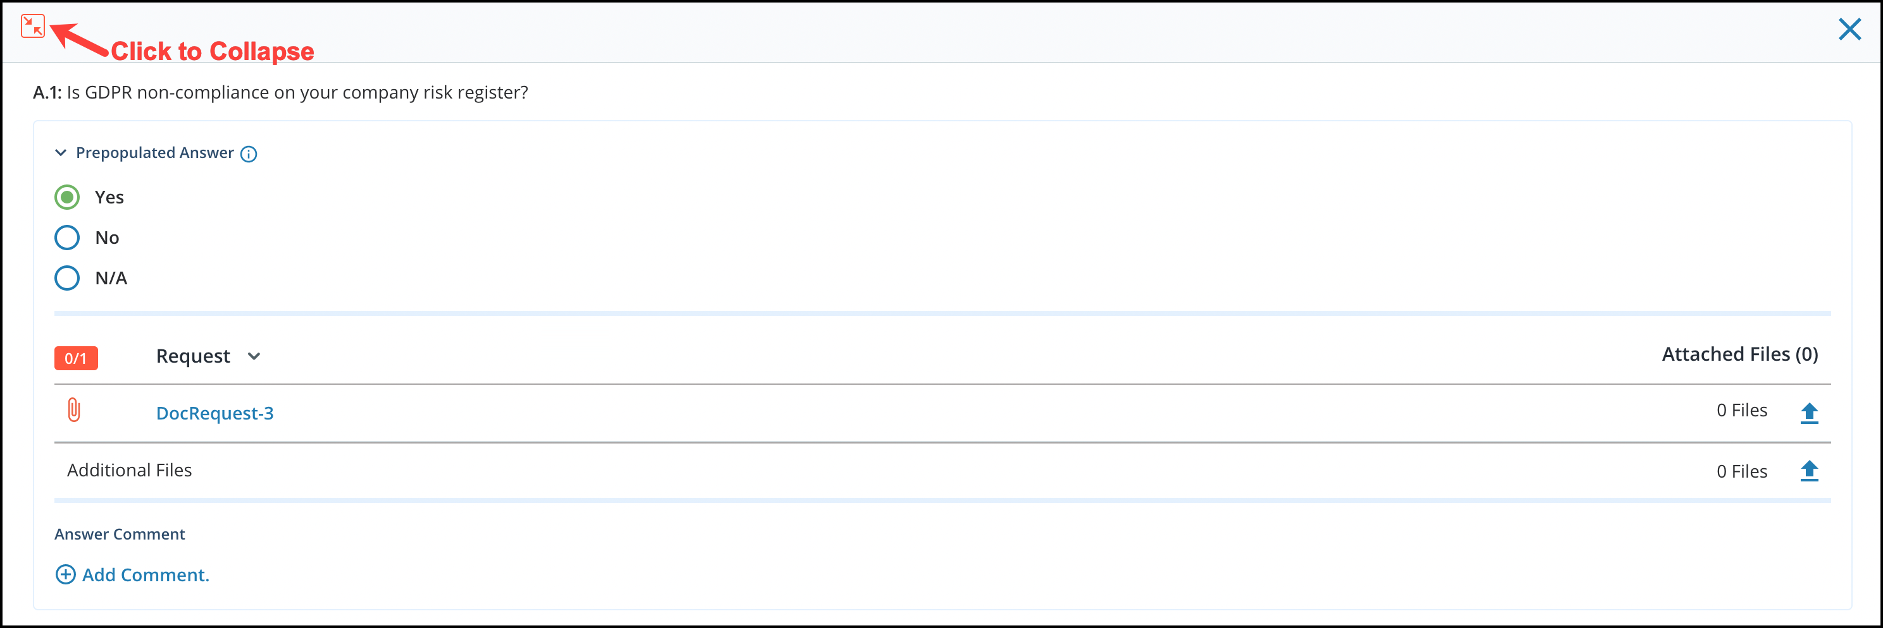The image size is (1883, 628).
Task: Click the Add Comment link
Action: click(146, 575)
